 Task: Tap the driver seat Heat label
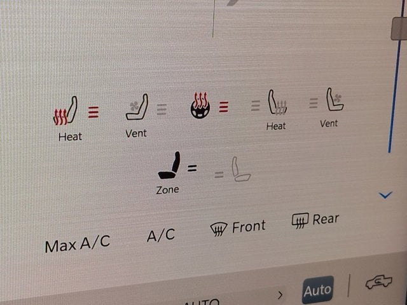[70, 137]
